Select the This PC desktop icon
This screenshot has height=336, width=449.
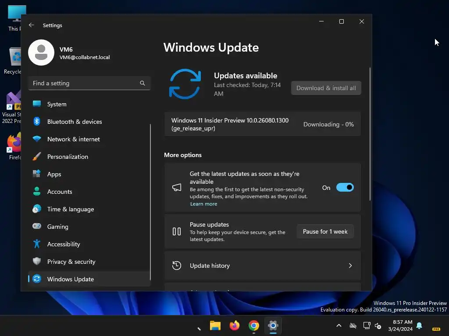click(14, 18)
